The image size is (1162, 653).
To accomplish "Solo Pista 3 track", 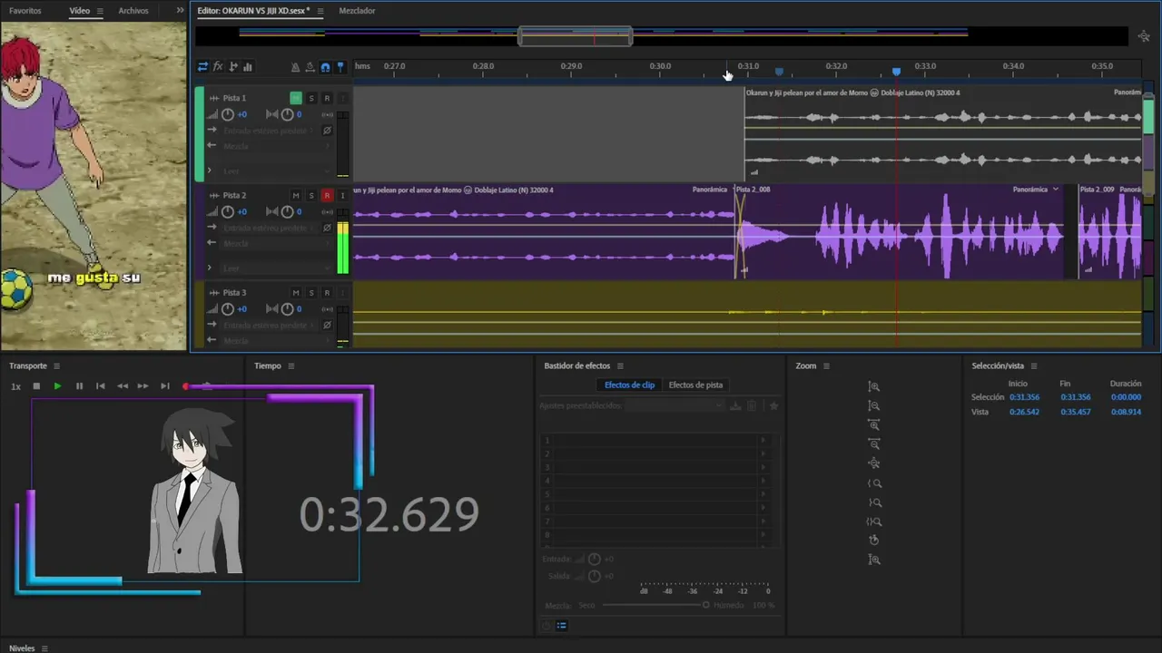I will coord(311,292).
